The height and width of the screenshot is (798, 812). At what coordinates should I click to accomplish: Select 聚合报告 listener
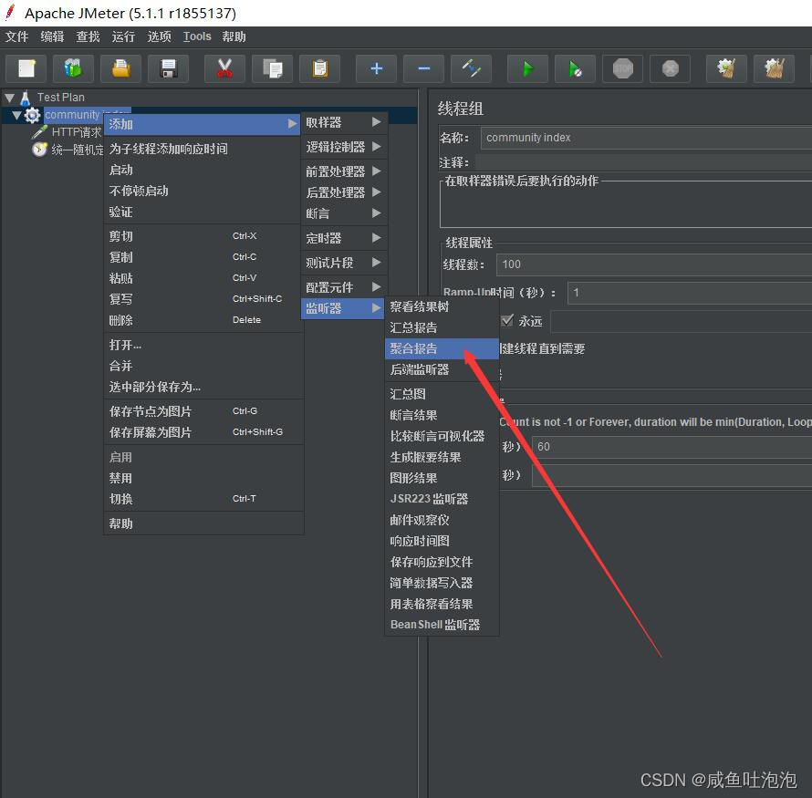pyautogui.click(x=442, y=348)
